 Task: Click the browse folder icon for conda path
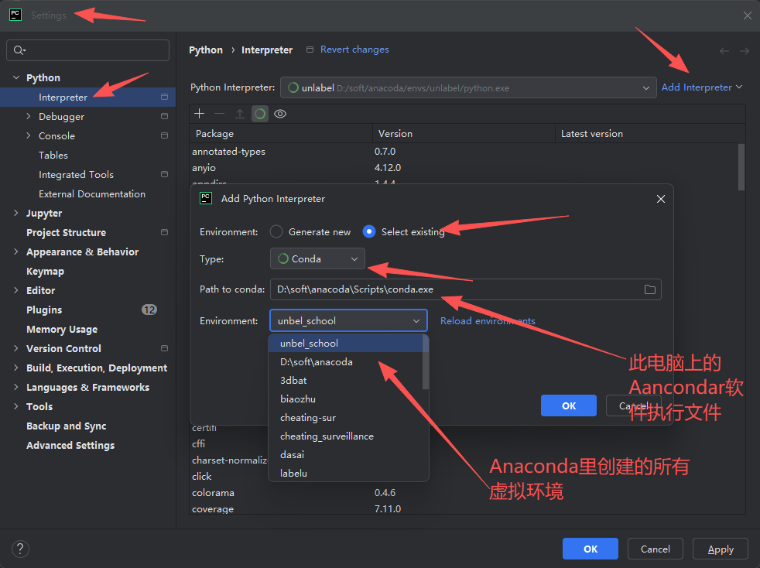[650, 289]
